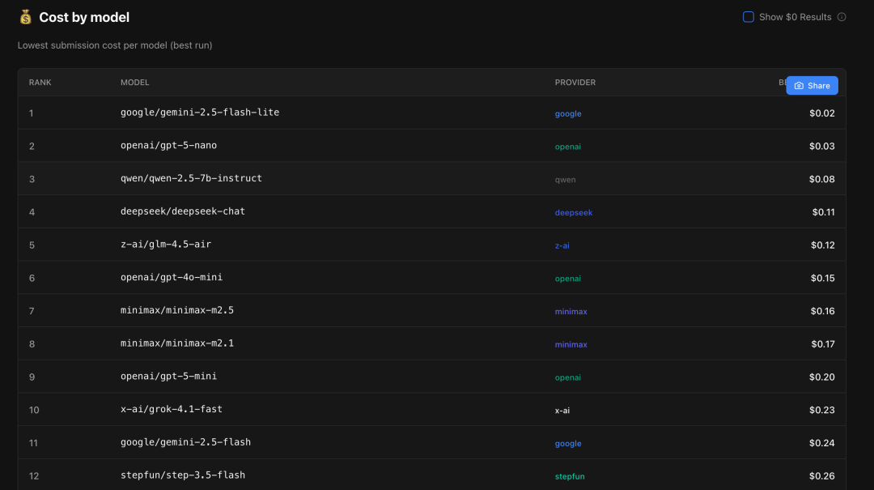Click the deepseek/deepseek-chat model name
Screen dimensions: 874x490
point(183,211)
